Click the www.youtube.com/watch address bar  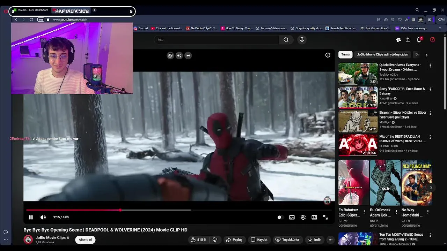click(x=70, y=20)
